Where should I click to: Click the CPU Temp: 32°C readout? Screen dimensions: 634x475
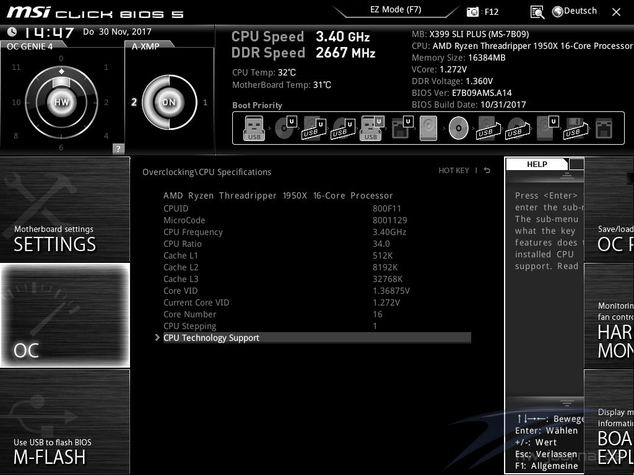pyautogui.click(x=264, y=72)
